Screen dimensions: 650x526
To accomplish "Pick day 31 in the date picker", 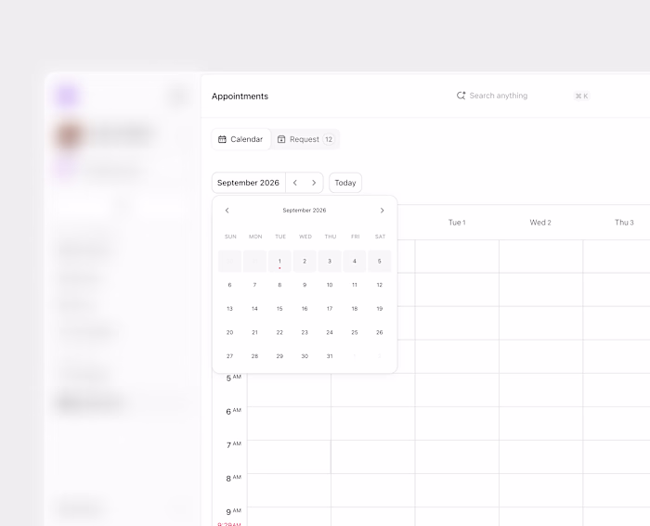I will click(330, 356).
